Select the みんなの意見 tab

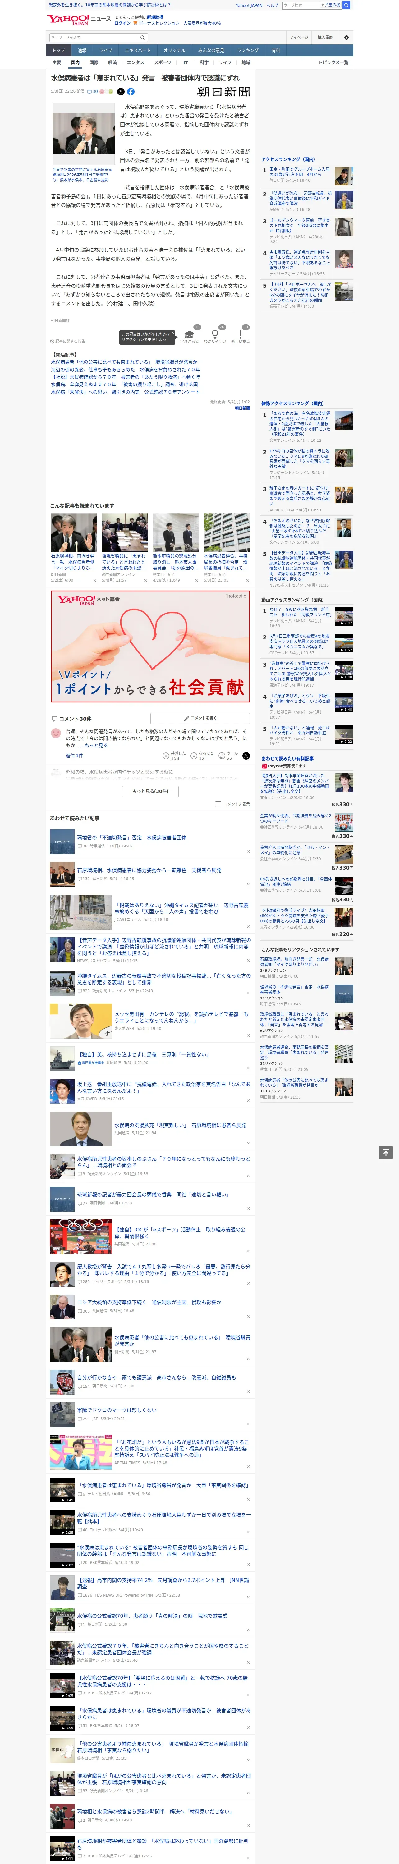coord(211,51)
